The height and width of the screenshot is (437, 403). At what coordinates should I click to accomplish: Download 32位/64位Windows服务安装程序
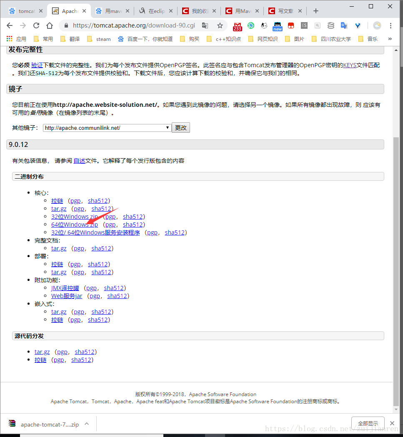[95, 232]
